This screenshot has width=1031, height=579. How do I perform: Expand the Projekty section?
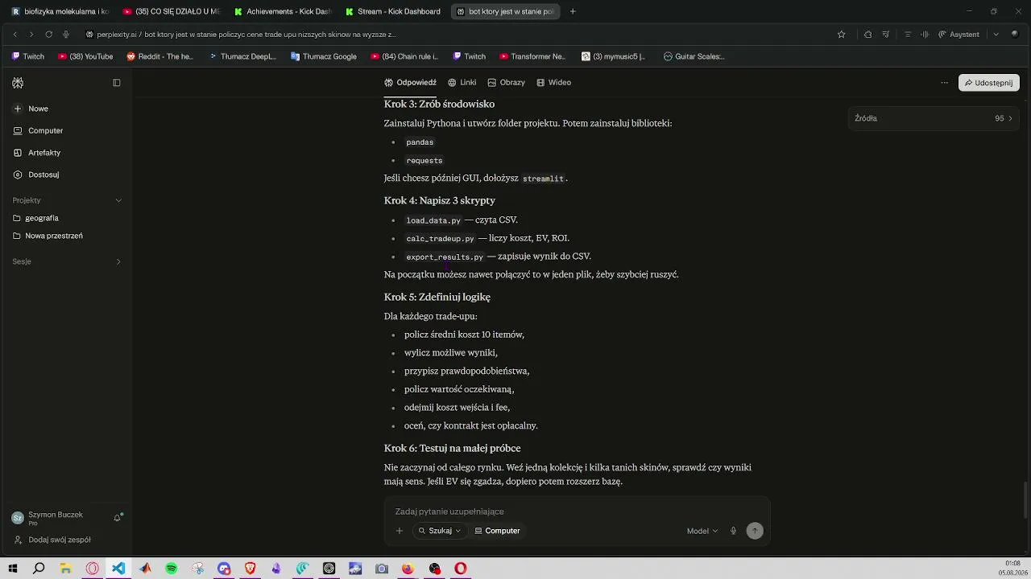tap(118, 200)
